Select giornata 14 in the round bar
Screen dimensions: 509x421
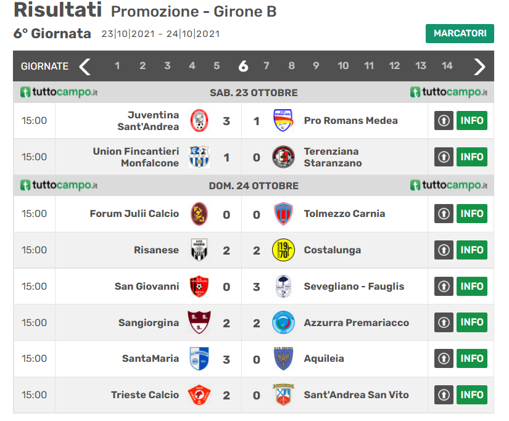[x=447, y=66]
